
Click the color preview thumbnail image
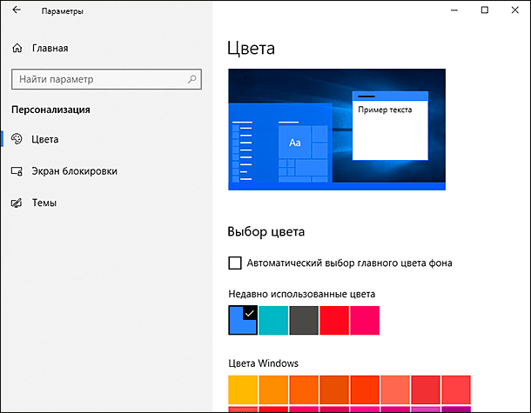point(337,130)
